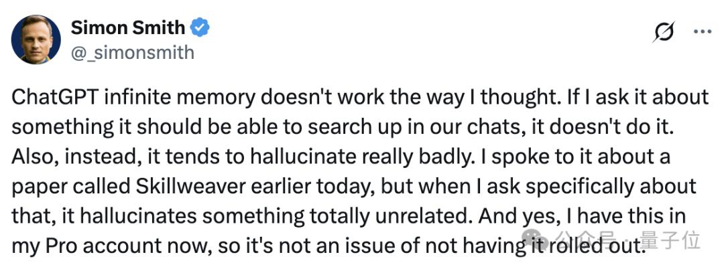The height and width of the screenshot is (269, 724).
Task: Open the three-dot more options menu
Action: pyautogui.click(x=702, y=31)
